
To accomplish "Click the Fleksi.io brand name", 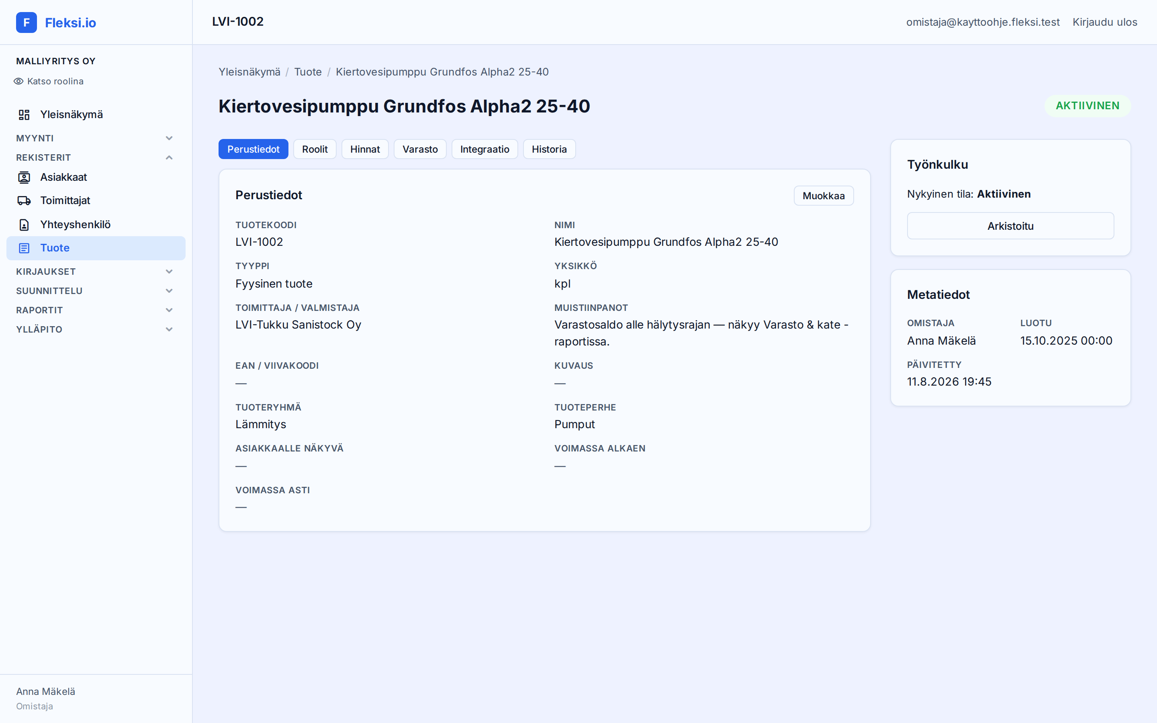I will (x=70, y=22).
